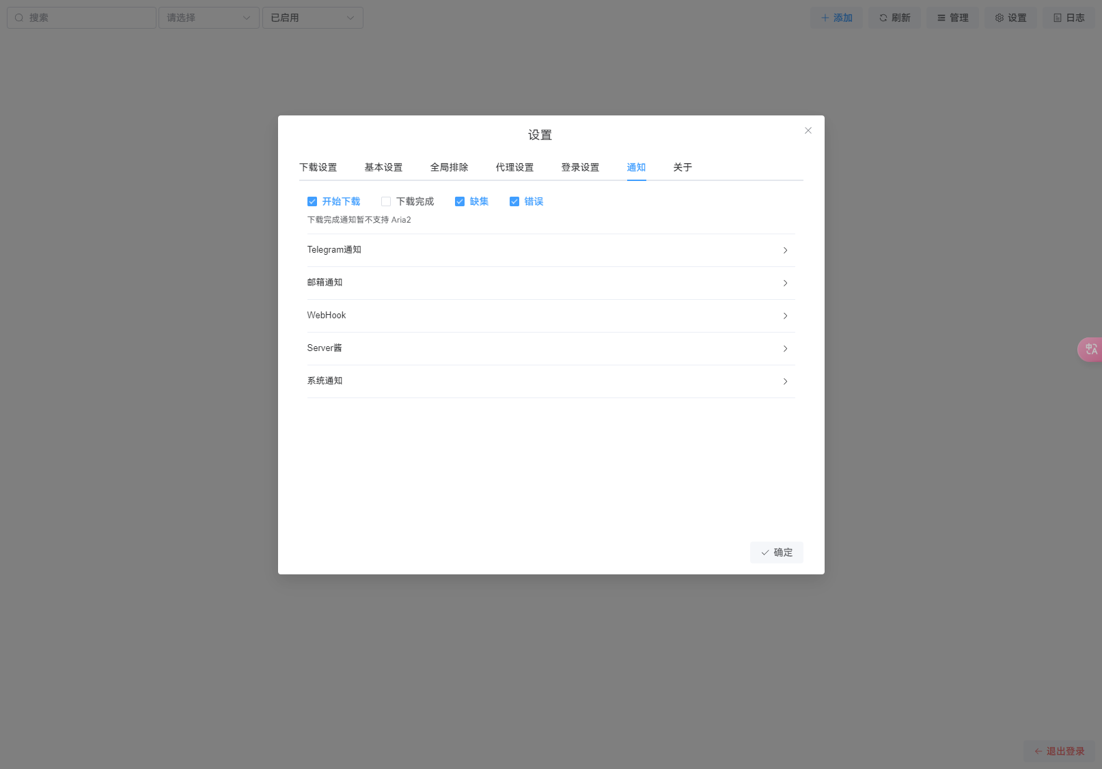This screenshot has width=1102, height=769.
Task: Click the floating translate icon
Action: point(1090,349)
